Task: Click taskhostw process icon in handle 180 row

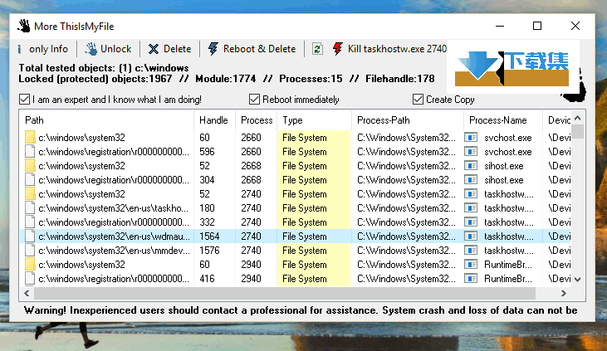Action: pyautogui.click(x=471, y=208)
